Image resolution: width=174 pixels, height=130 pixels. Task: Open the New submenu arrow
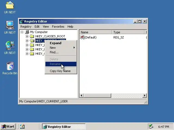74,48
